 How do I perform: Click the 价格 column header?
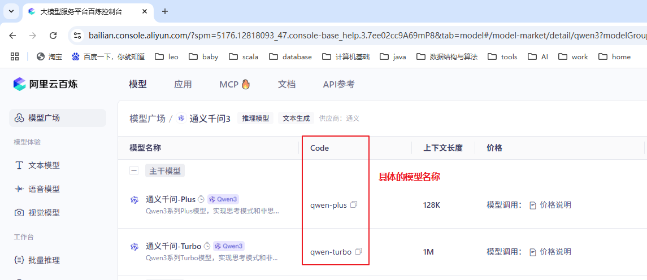click(494, 148)
